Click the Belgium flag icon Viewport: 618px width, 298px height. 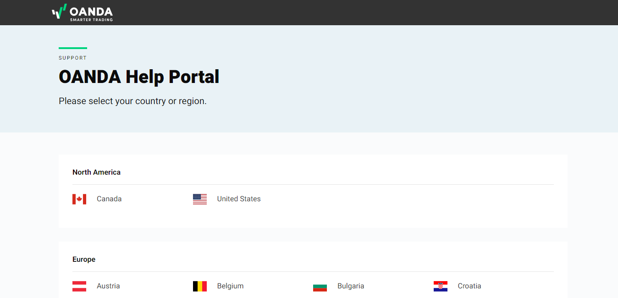200,286
